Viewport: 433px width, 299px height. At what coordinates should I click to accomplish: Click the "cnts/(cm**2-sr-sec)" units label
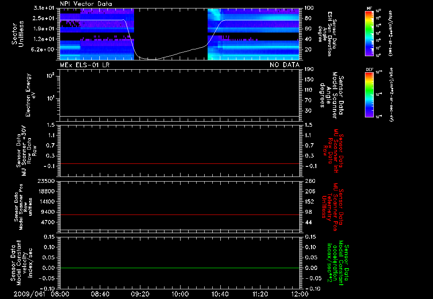pyautogui.click(x=390, y=33)
